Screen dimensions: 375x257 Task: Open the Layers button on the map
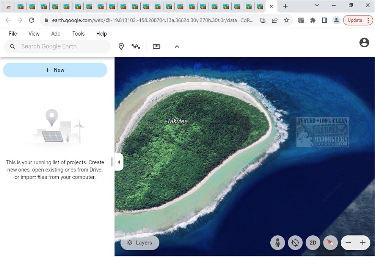[140, 243]
